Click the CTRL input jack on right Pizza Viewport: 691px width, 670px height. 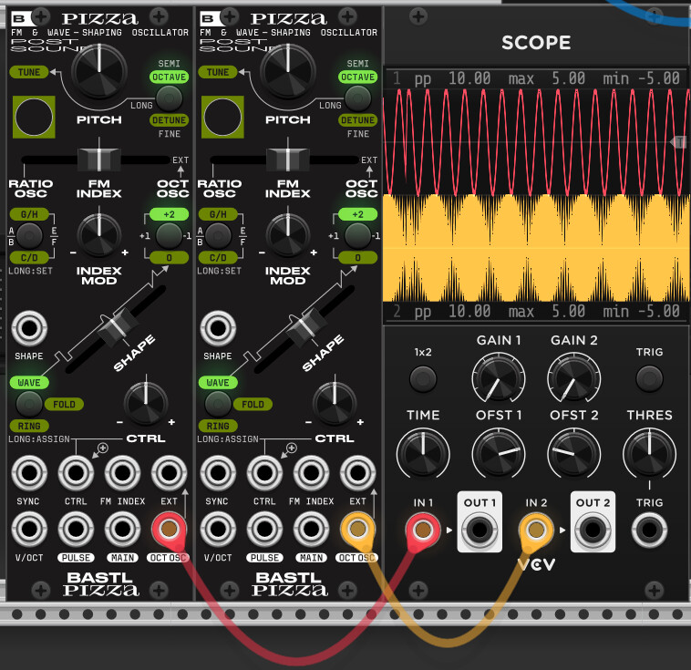[264, 473]
